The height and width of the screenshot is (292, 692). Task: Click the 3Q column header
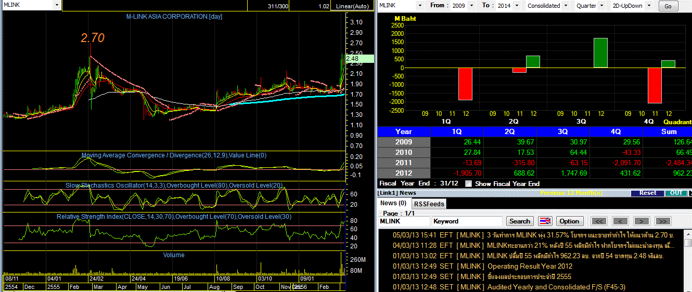[563, 131]
